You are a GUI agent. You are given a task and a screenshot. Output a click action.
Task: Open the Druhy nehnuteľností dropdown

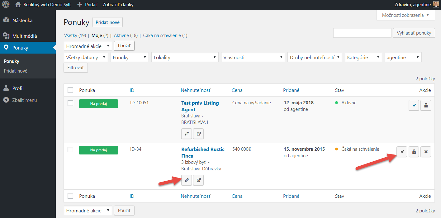coord(315,57)
